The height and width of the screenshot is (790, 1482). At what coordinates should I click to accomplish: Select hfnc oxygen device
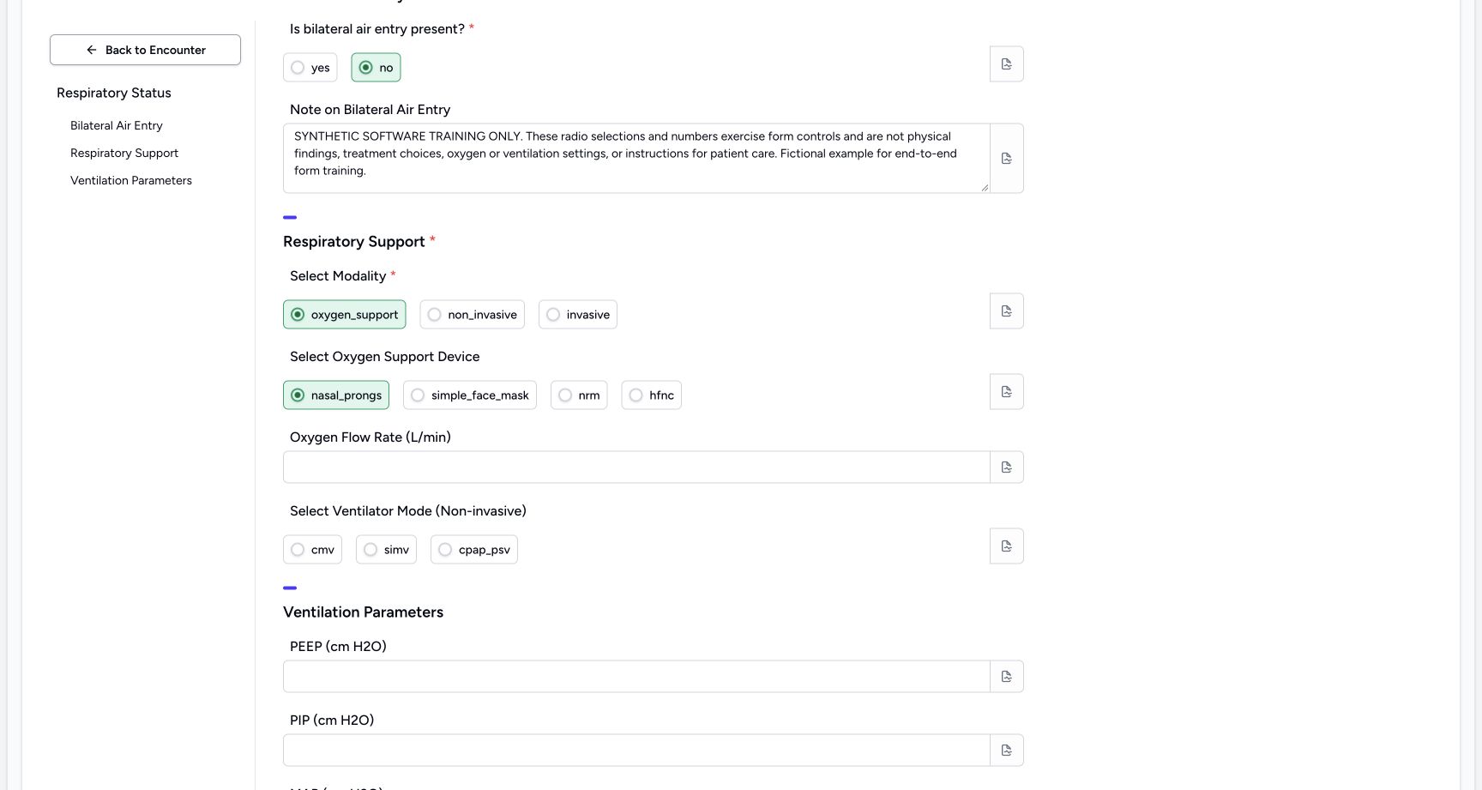[x=651, y=395]
